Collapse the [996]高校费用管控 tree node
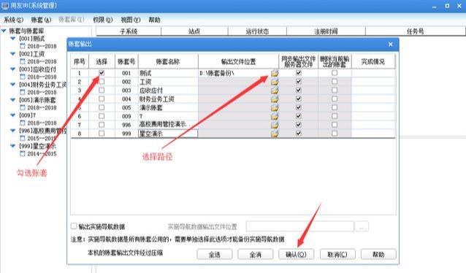Image resolution: width=466 pixels, height=273 pixels. [x=12, y=131]
